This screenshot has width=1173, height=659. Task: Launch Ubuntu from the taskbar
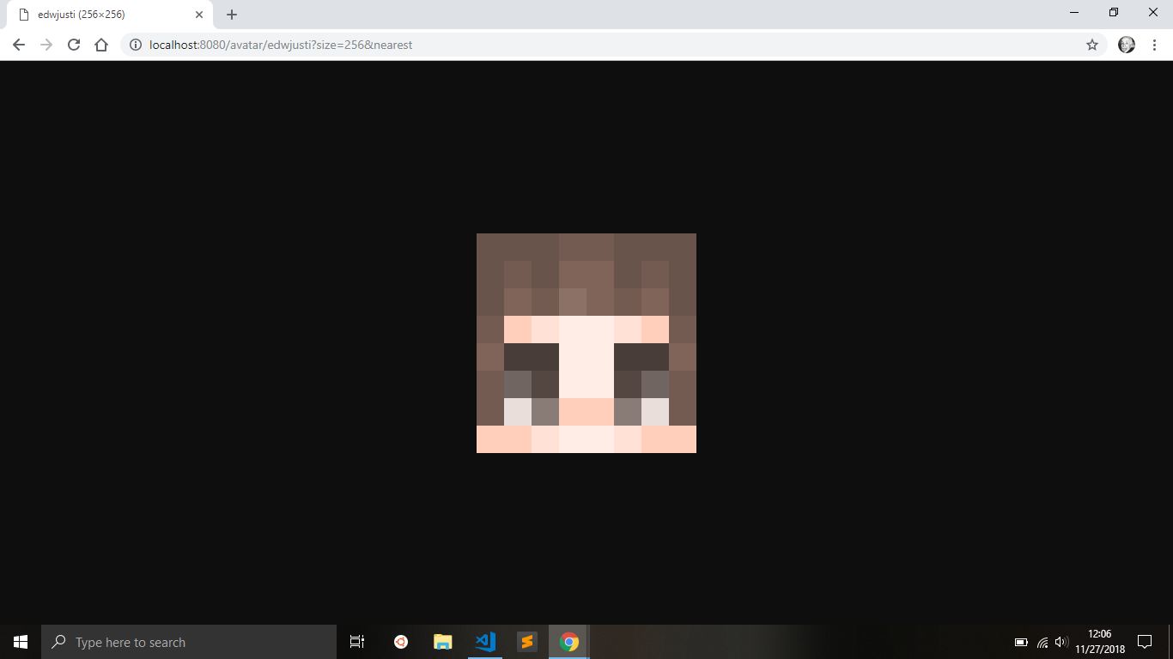pyautogui.click(x=400, y=641)
